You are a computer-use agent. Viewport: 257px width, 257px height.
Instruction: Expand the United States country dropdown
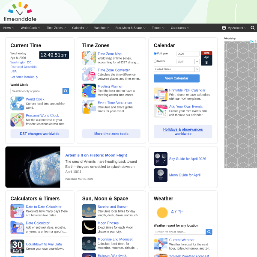pyautogui.click(x=176, y=69)
